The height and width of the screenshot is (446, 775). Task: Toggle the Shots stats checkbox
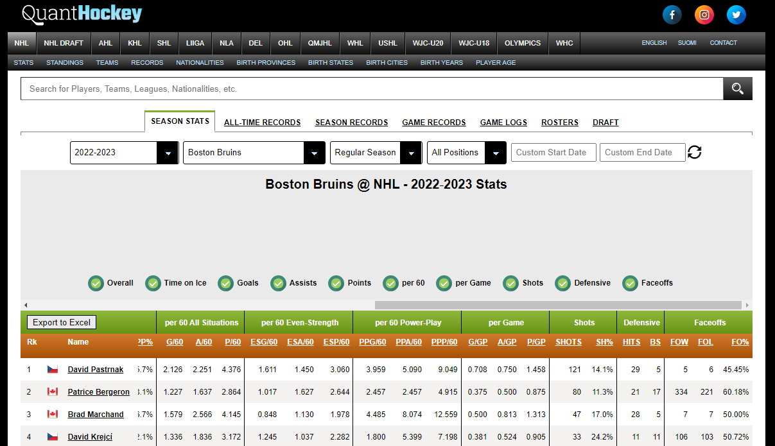click(511, 283)
